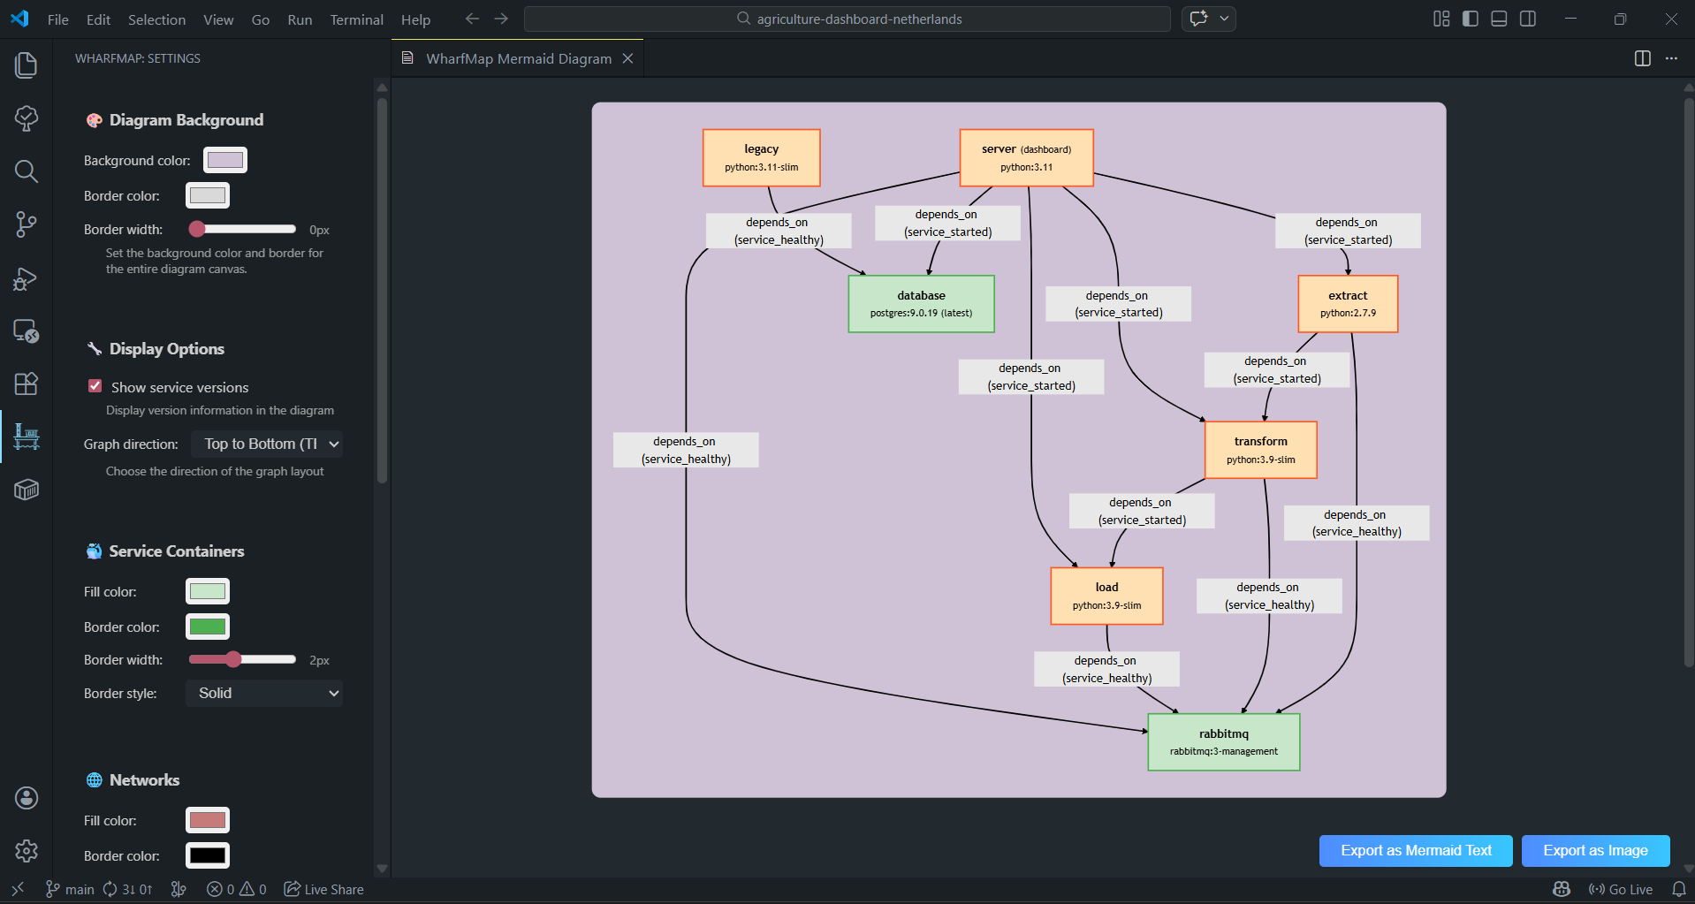This screenshot has height=904, width=1695.
Task: Open the Border style Solid dropdown
Action: tap(264, 693)
